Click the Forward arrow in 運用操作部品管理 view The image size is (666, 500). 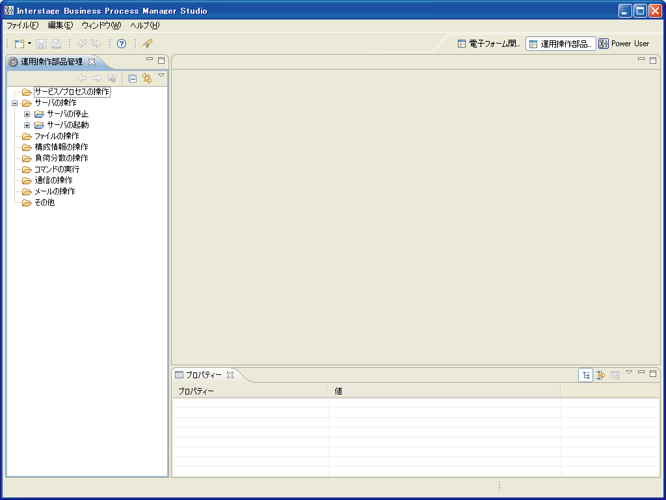[x=97, y=78]
